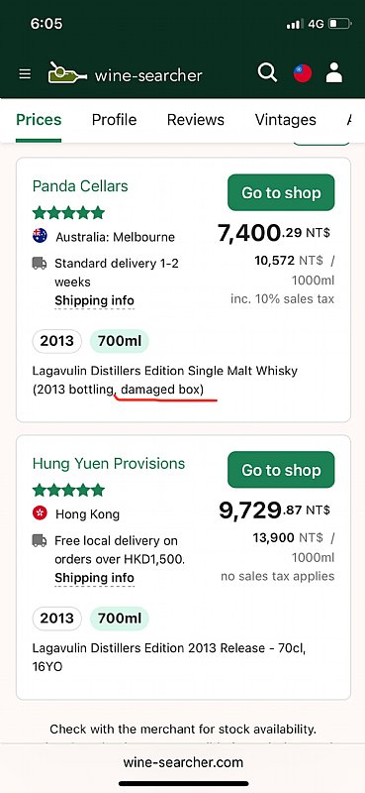This screenshot has height=793, width=365.
Task: Select the Prices tab
Action: point(39,120)
